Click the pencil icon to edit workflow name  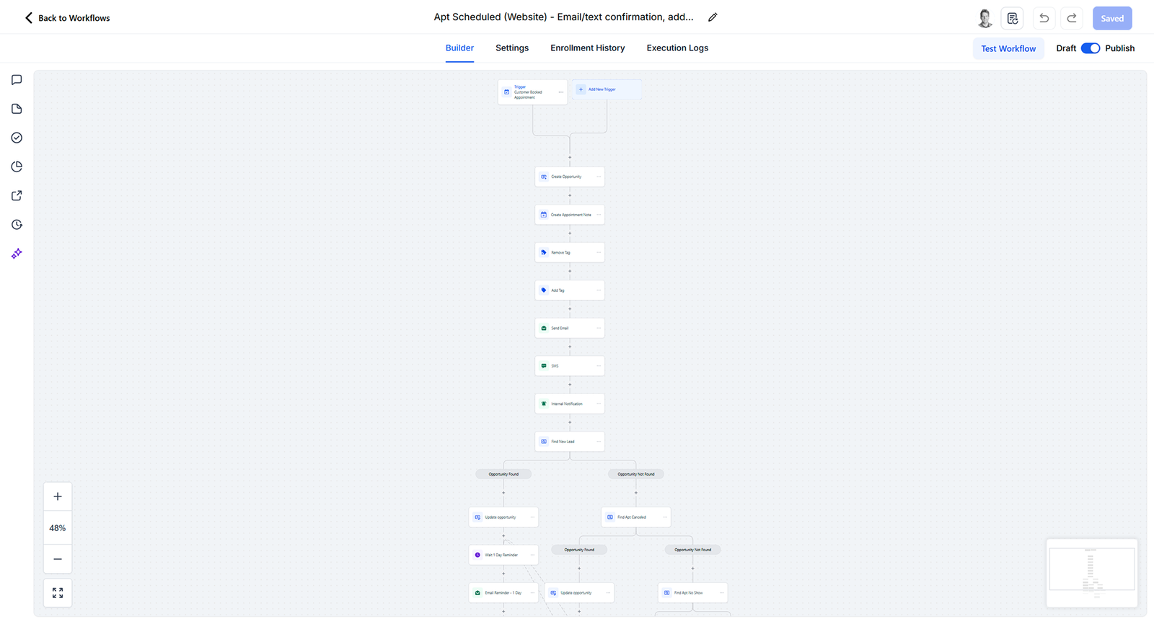713,17
